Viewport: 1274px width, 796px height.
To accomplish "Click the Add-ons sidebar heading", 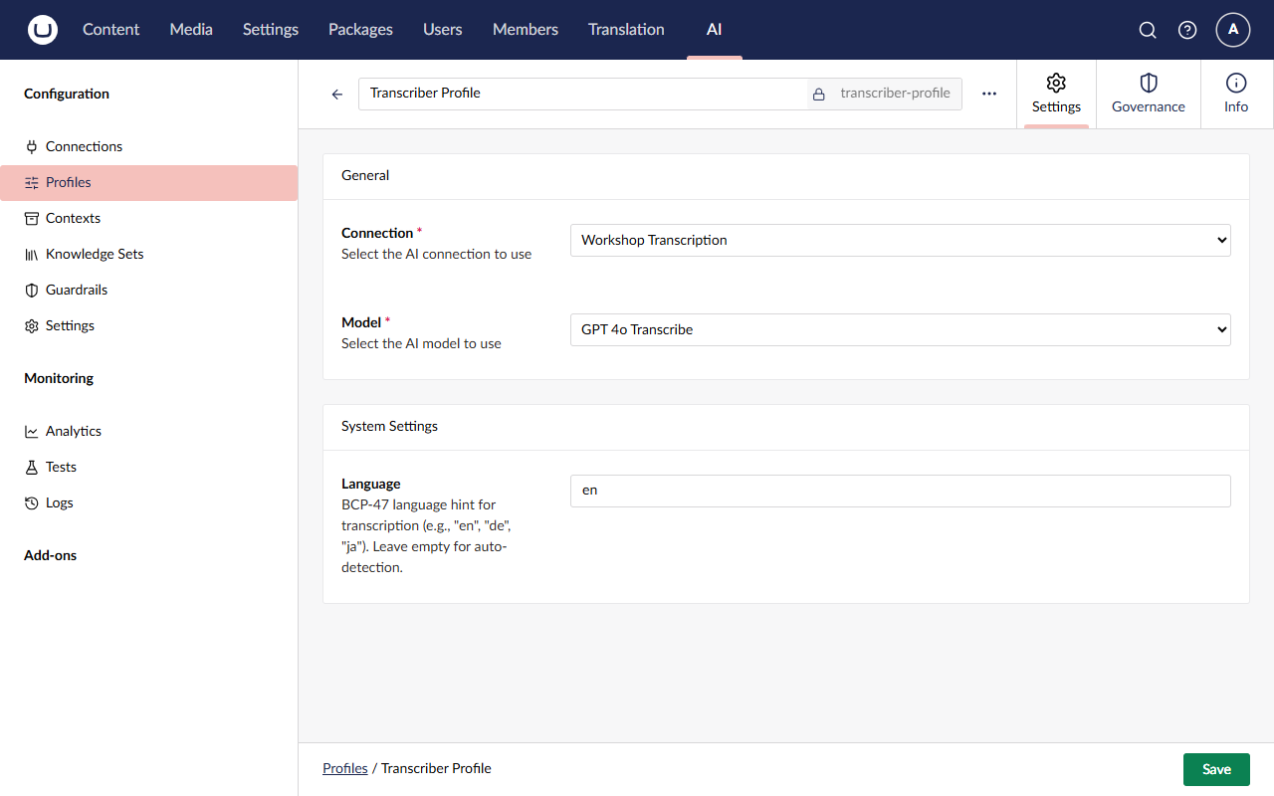I will (50, 555).
